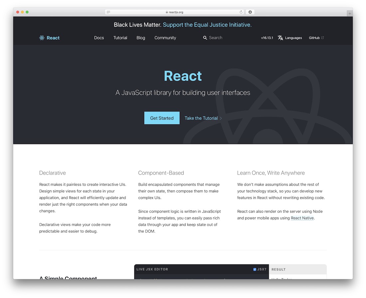366x298 pixels.
Task: Go to the Blog nav item
Action: pyautogui.click(x=141, y=38)
